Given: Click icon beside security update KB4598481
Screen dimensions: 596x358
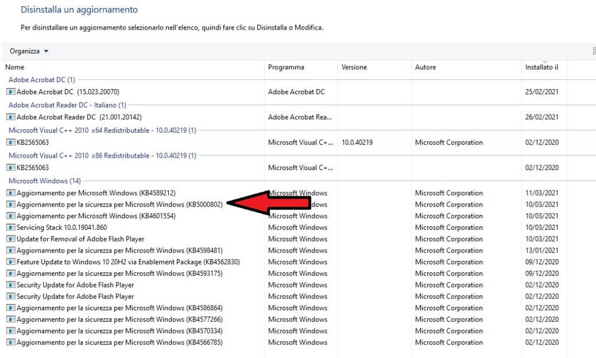Looking at the screenshot, I should [11, 250].
